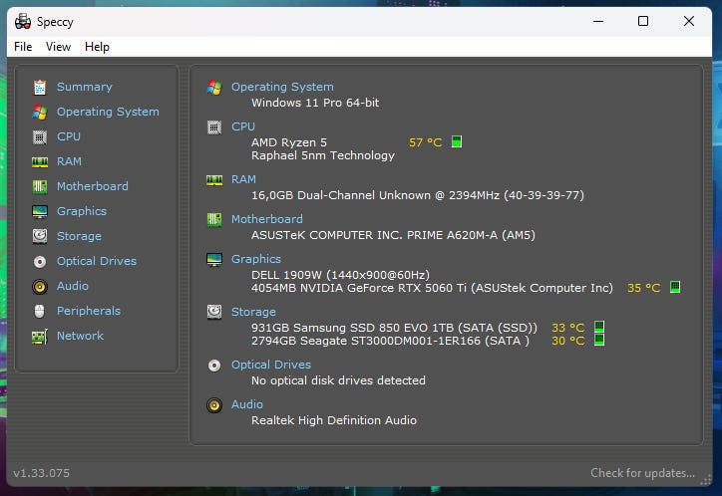
Task: Click the v1.33.075 version text
Action: [x=42, y=473]
